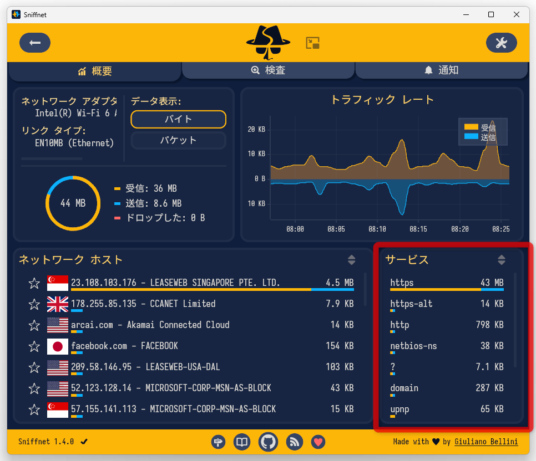Star the facebook.com host
The width and height of the screenshot is (536, 461).
pyautogui.click(x=34, y=346)
